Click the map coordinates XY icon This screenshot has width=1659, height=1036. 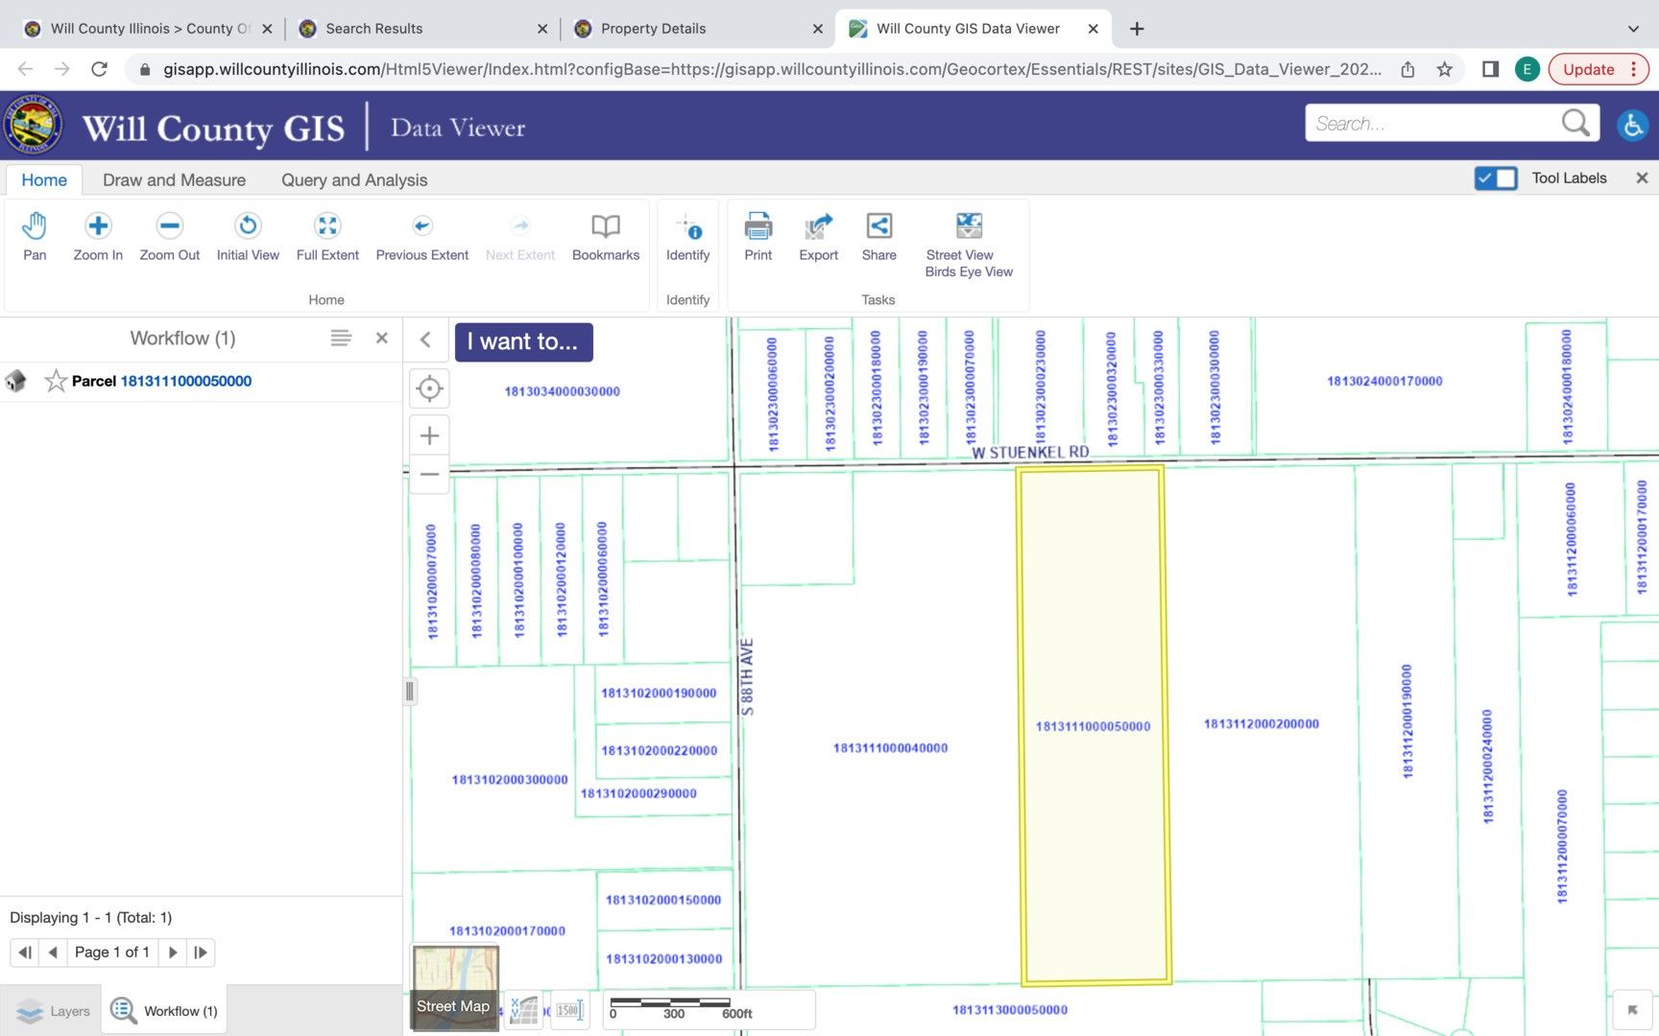pyautogui.click(x=523, y=1010)
